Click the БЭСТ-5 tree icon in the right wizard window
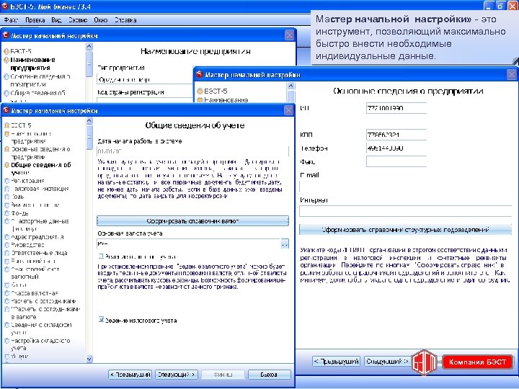 pyautogui.click(x=200, y=91)
